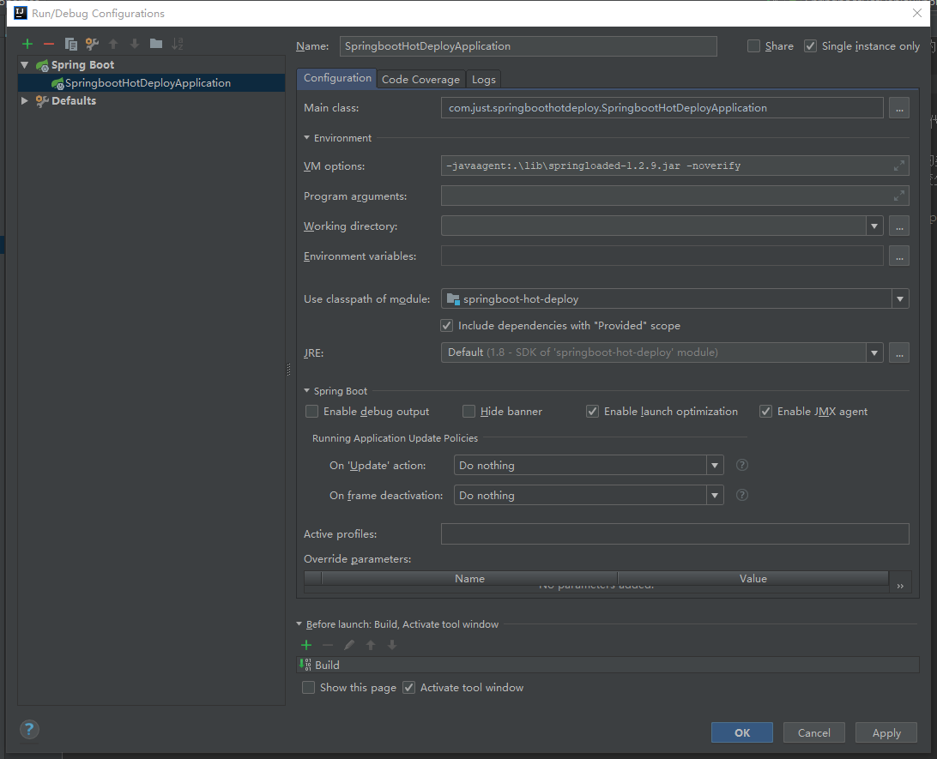Collapse the Before launch section
Image resolution: width=937 pixels, height=759 pixels.
click(299, 624)
